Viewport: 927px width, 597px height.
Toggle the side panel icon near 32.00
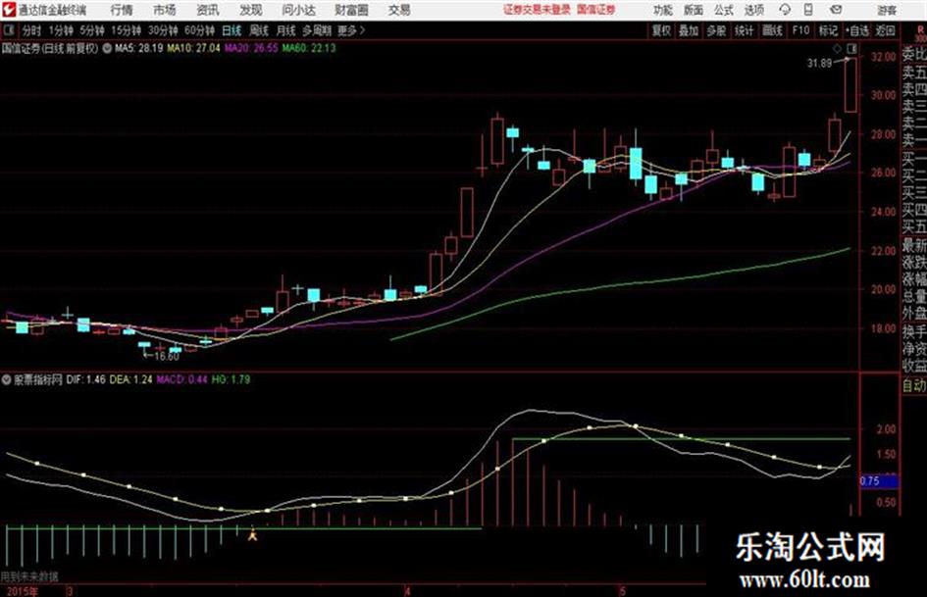click(x=851, y=48)
